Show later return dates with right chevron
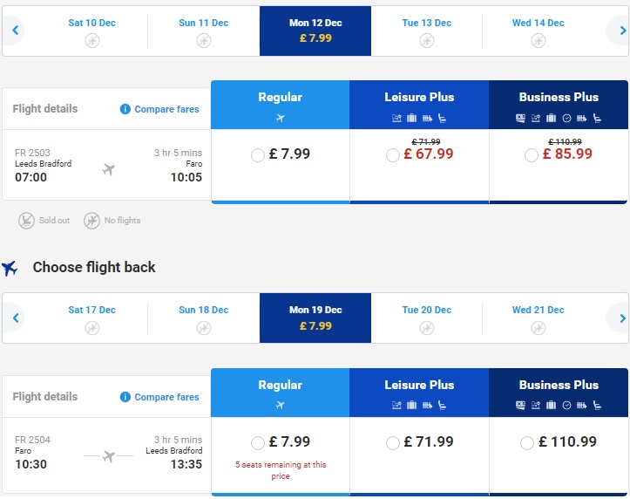This screenshot has height=499, width=630. coord(622,318)
